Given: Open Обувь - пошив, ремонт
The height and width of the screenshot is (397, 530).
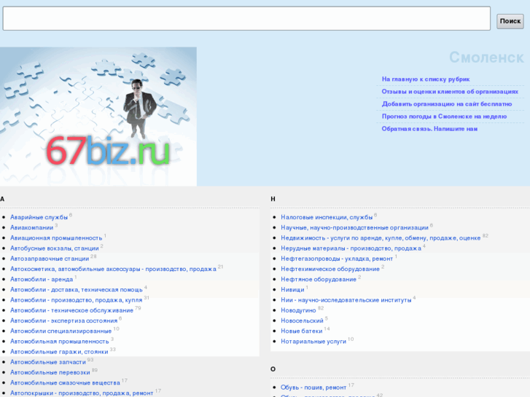Looking at the screenshot, I should 313,388.
